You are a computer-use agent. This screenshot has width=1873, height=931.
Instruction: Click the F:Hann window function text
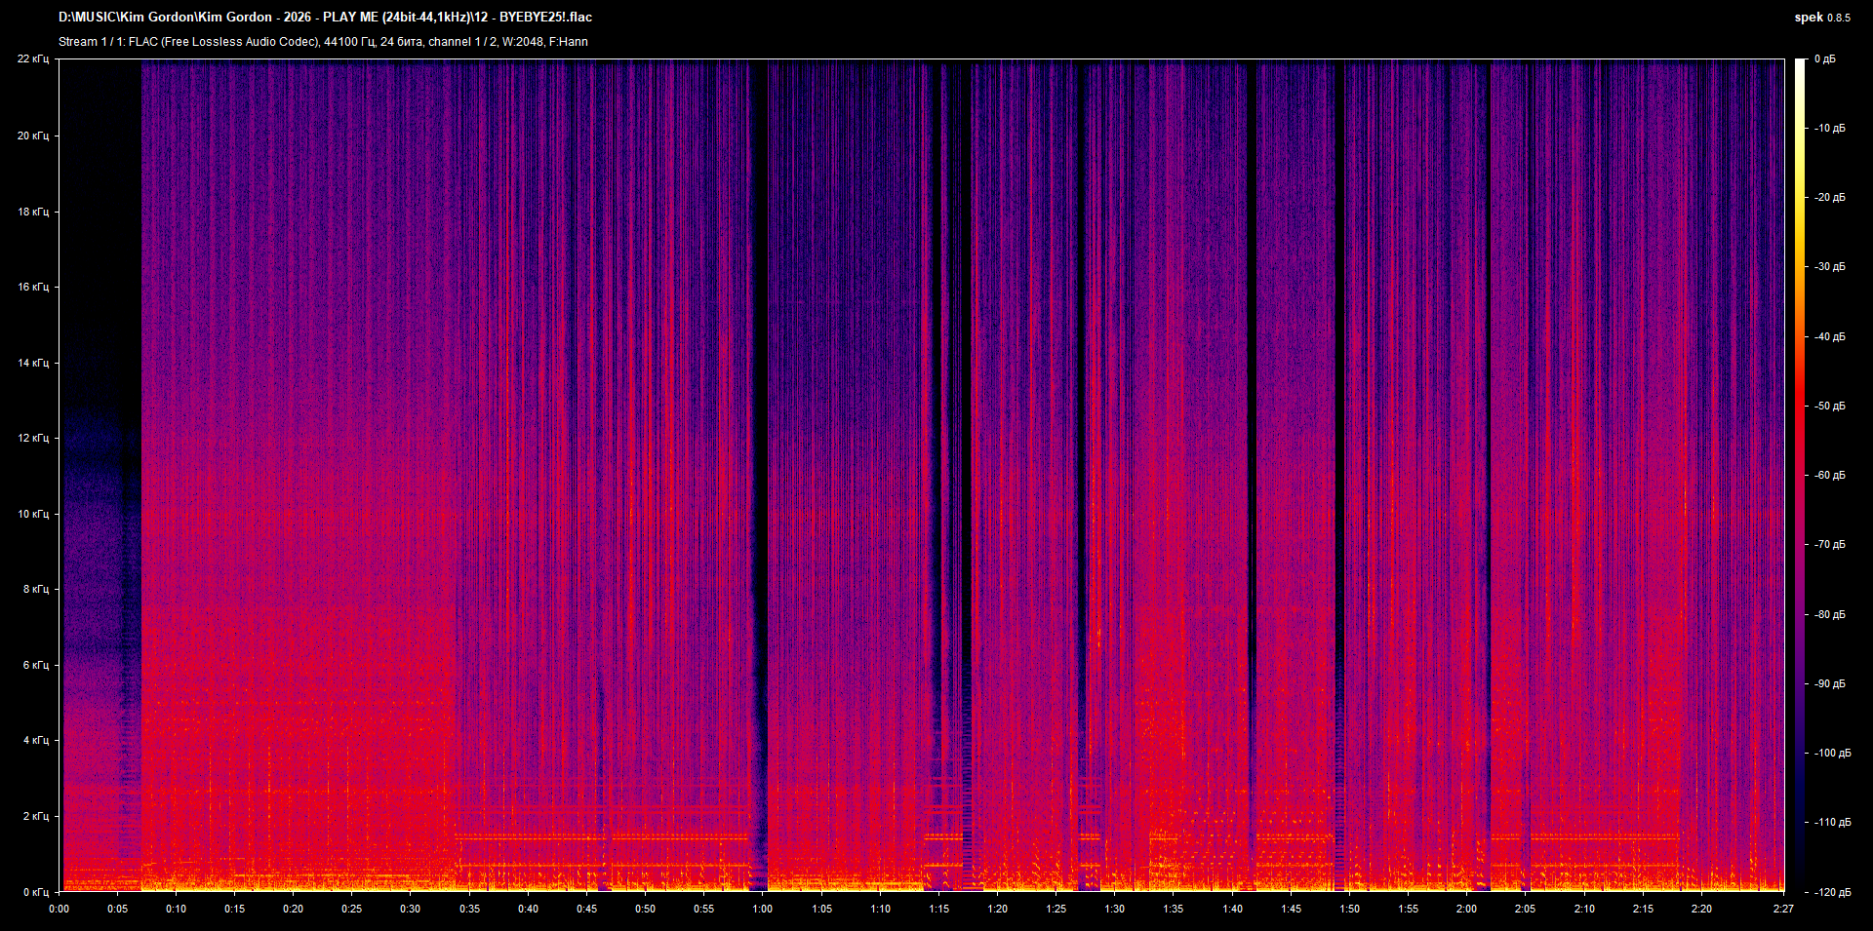coord(569,42)
